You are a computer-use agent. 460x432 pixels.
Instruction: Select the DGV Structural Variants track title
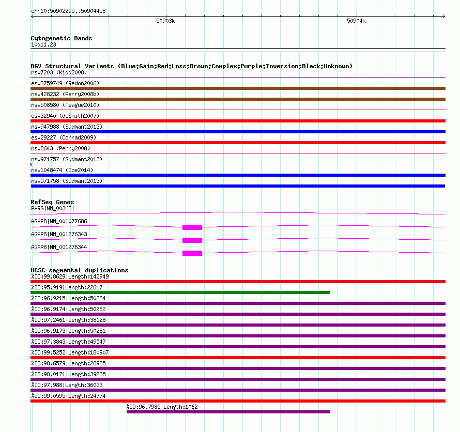coord(192,66)
